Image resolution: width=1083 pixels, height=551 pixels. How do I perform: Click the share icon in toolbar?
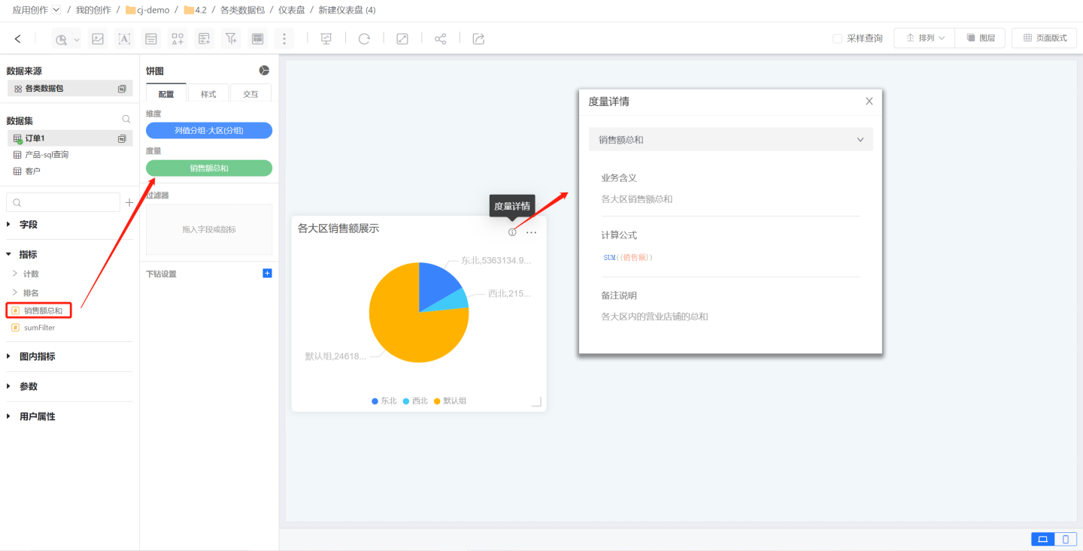coord(441,39)
